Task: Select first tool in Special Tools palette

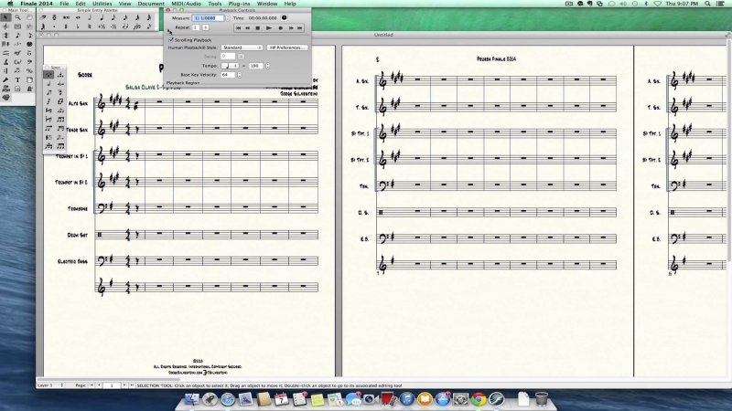Action: click(x=48, y=75)
